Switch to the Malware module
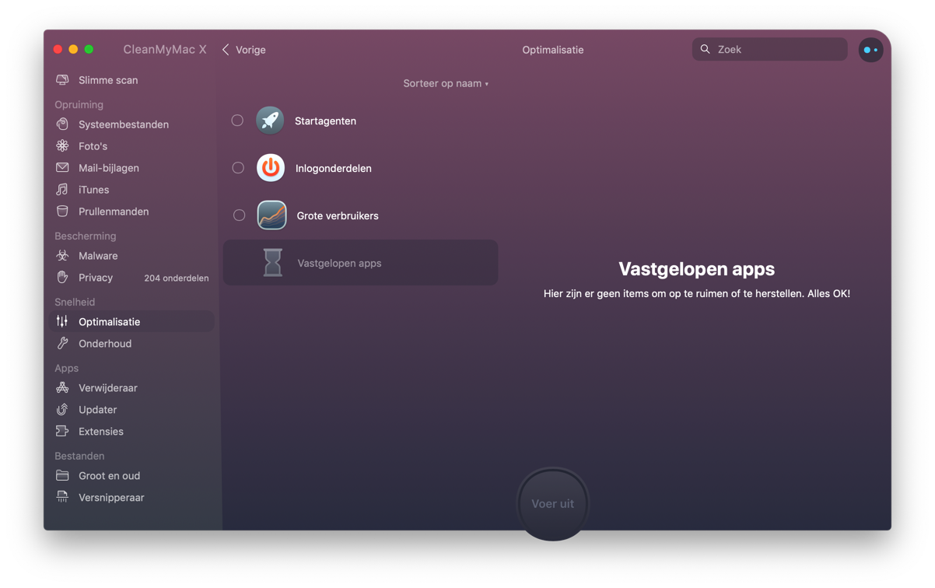Image resolution: width=935 pixels, height=588 pixels. coord(98,256)
